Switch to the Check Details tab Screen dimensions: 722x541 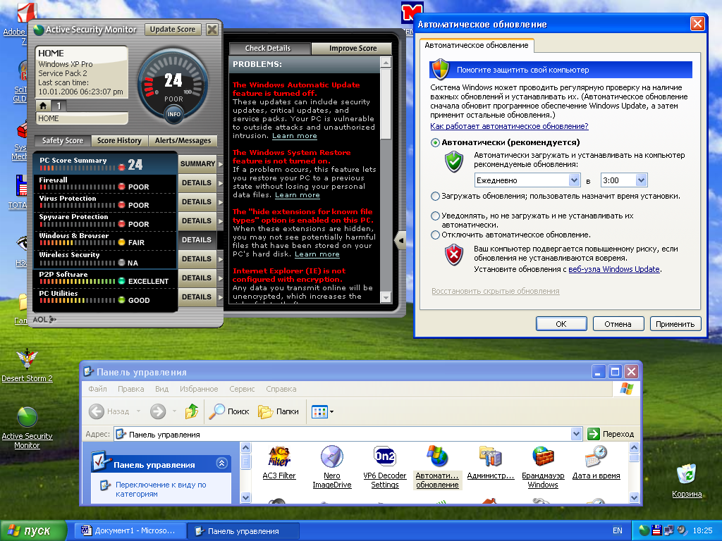(x=268, y=48)
